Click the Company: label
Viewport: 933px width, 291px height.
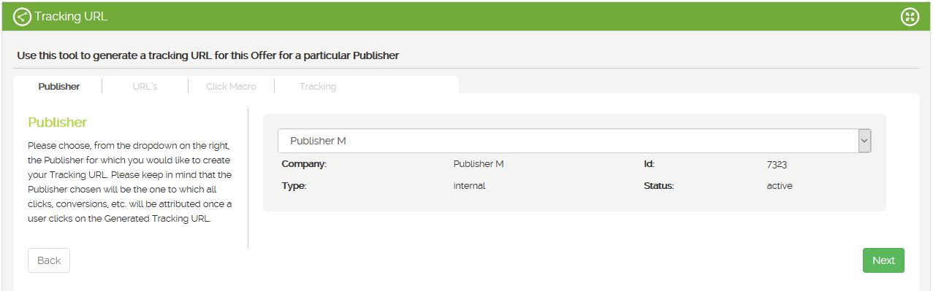coord(304,164)
